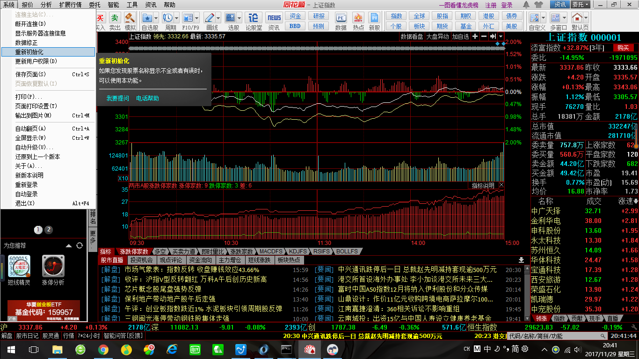Collapse the 为您推荐 panel with up arrow

click(x=69, y=245)
